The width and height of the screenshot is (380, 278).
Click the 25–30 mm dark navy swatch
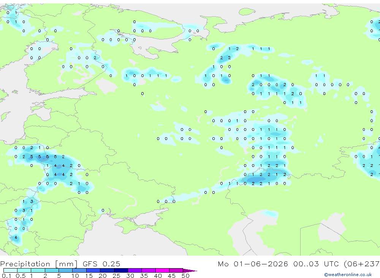pyautogui.click(x=121, y=270)
